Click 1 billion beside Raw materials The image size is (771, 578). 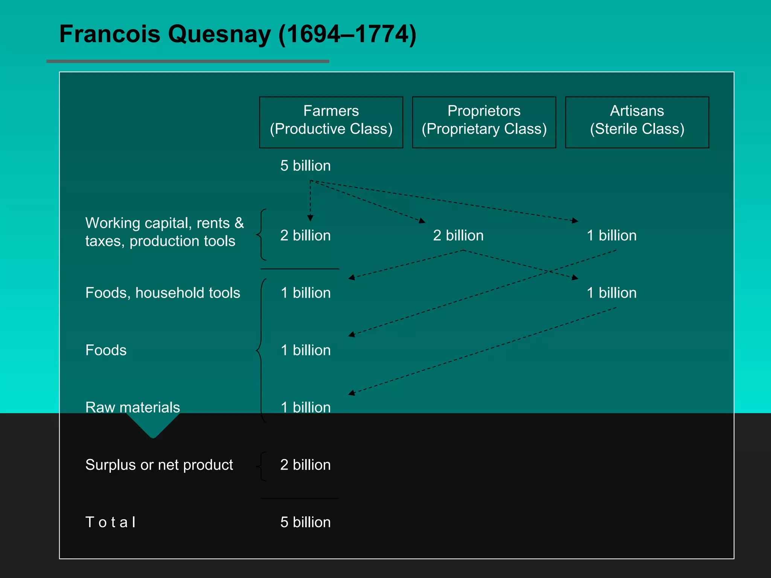pyautogui.click(x=306, y=408)
